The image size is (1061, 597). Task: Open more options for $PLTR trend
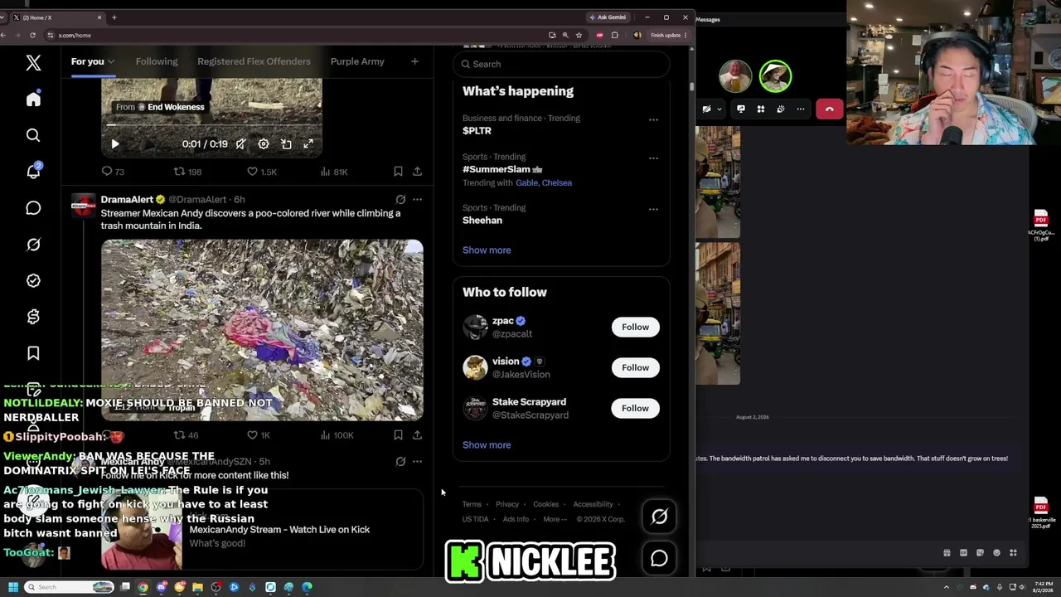pyautogui.click(x=653, y=119)
